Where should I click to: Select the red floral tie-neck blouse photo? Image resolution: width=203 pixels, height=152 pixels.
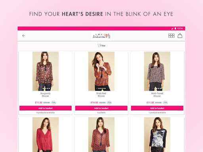pos(101,135)
